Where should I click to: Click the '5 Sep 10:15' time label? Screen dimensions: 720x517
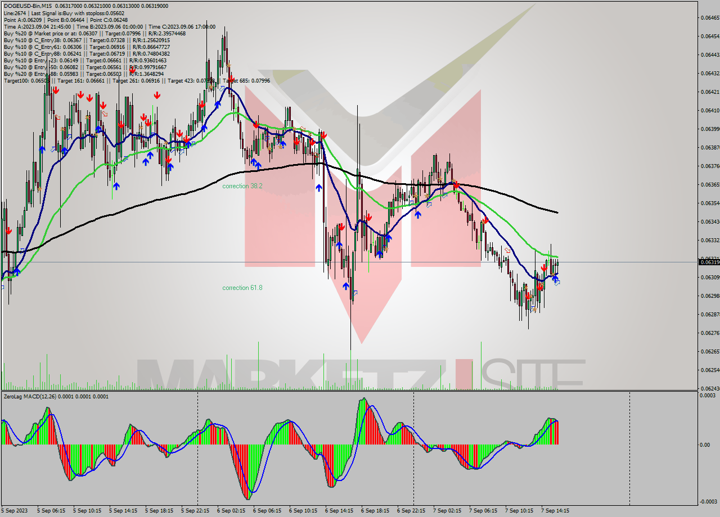click(87, 511)
